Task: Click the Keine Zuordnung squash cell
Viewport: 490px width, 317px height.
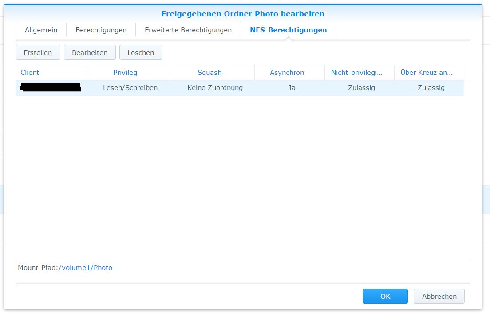Action: pyautogui.click(x=215, y=87)
